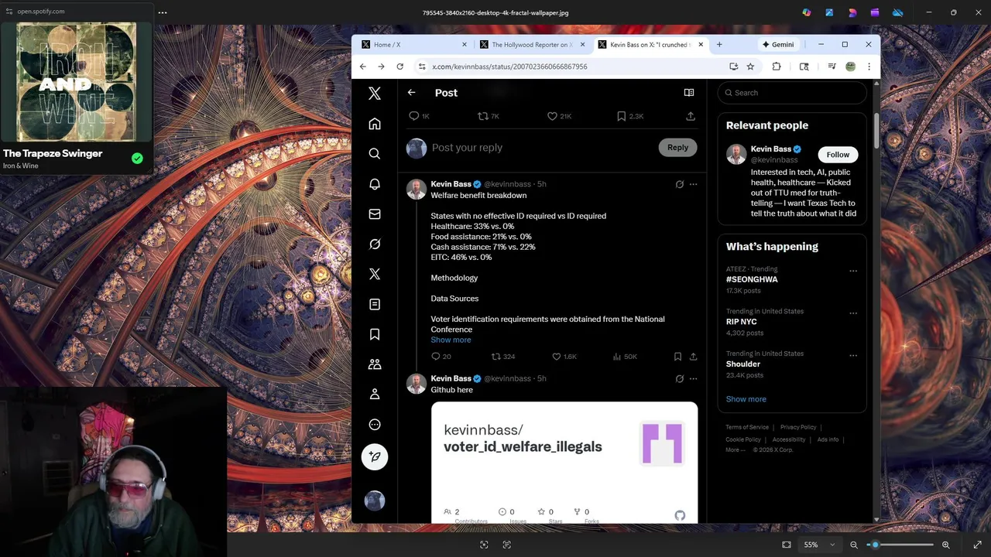Open Messages envelope in X sidebar
Image resolution: width=991 pixels, height=557 pixels.
[375, 214]
